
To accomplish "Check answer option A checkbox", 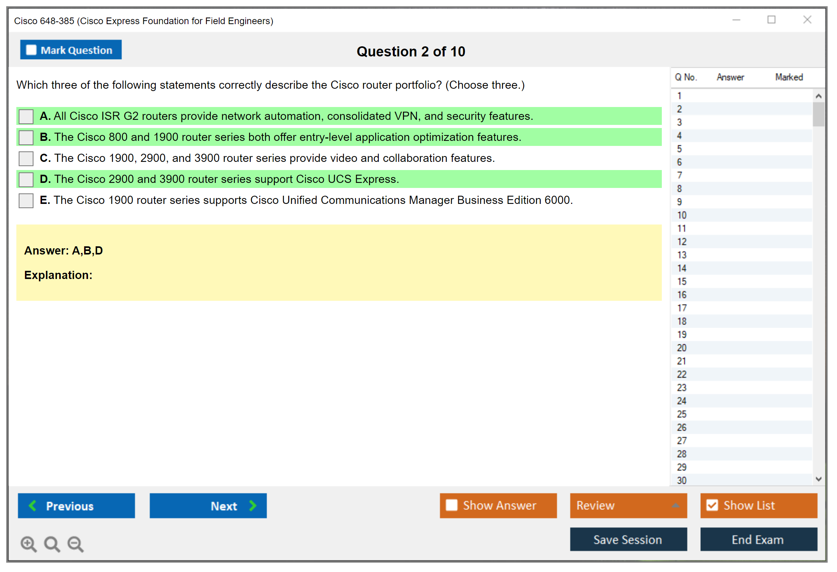I will [x=26, y=116].
